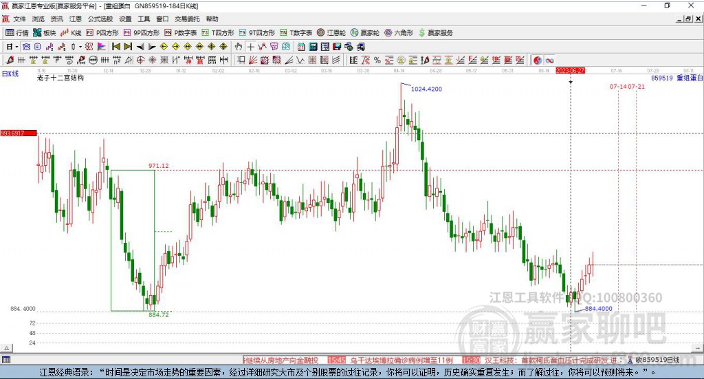
Task: Open 赢家服务 dollar-sign service button
Action: (435, 33)
